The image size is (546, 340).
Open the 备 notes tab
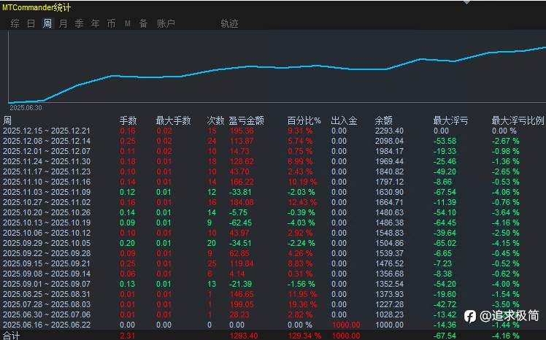(x=144, y=23)
